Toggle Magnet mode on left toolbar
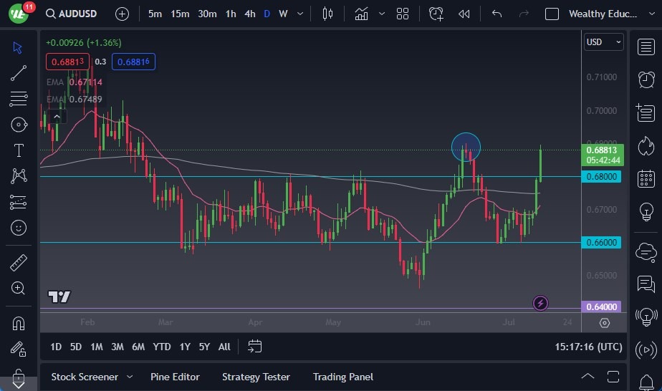Viewport: 662px width, 391px height. coord(19,323)
